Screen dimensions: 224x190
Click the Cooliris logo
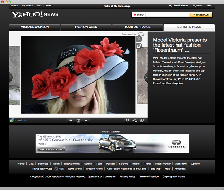(x=18, y=120)
